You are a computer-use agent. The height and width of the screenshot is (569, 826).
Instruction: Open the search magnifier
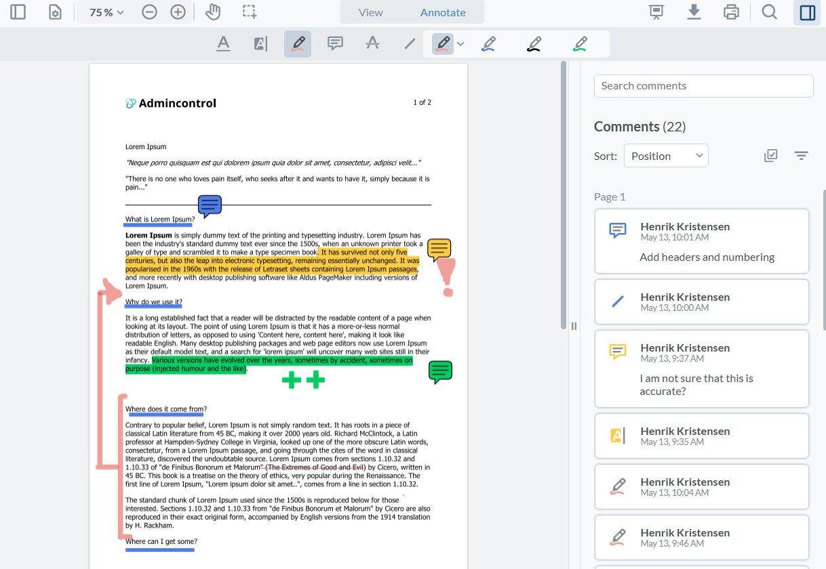(769, 12)
